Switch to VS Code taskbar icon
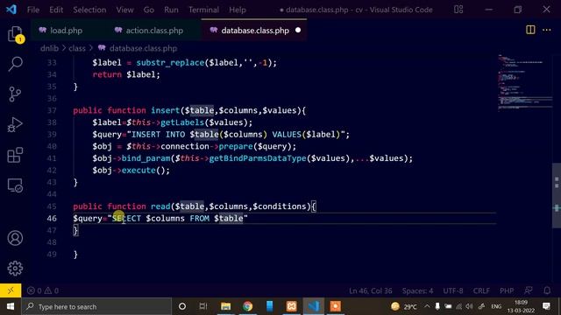 pos(314,306)
